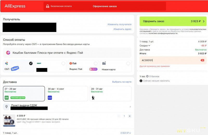Click the AliExpress logo
This screenshot has width=208, height=135.
[15, 6]
